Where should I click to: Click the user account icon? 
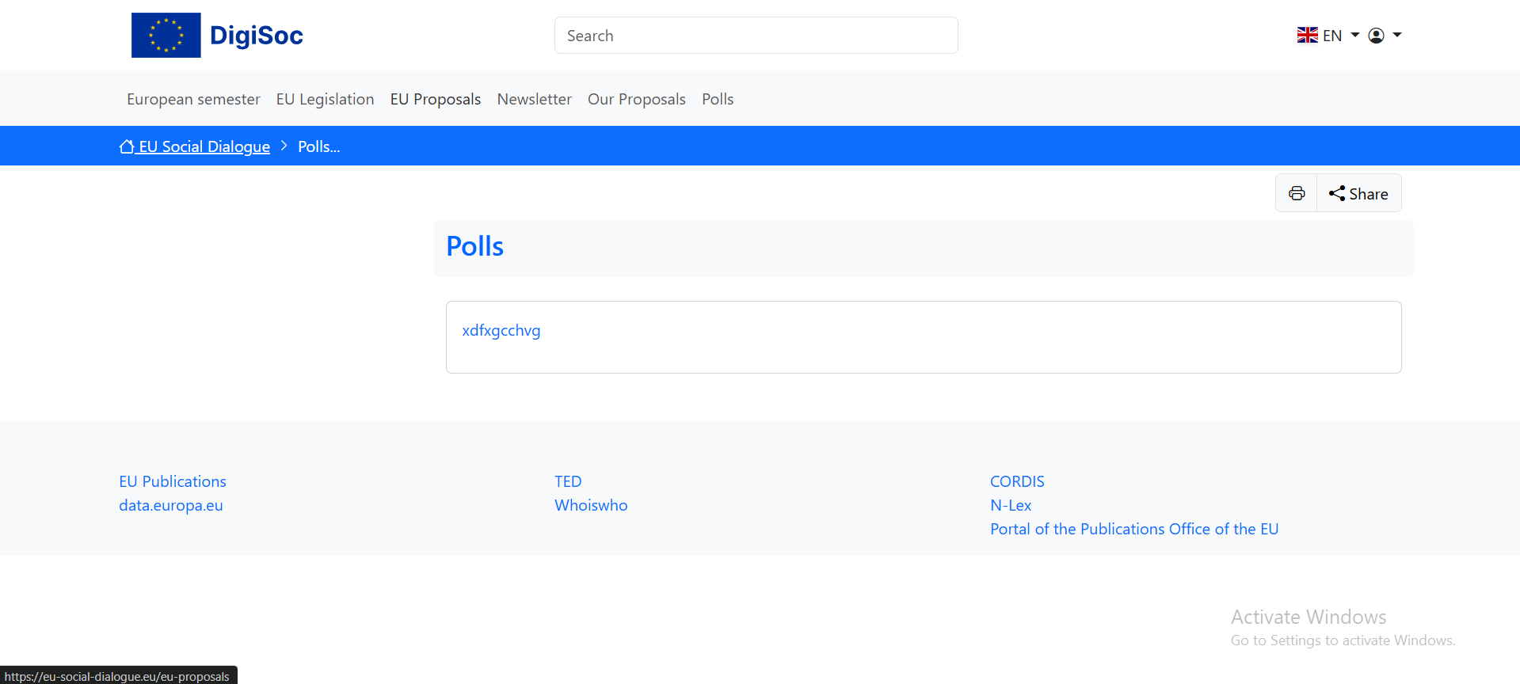(1377, 36)
